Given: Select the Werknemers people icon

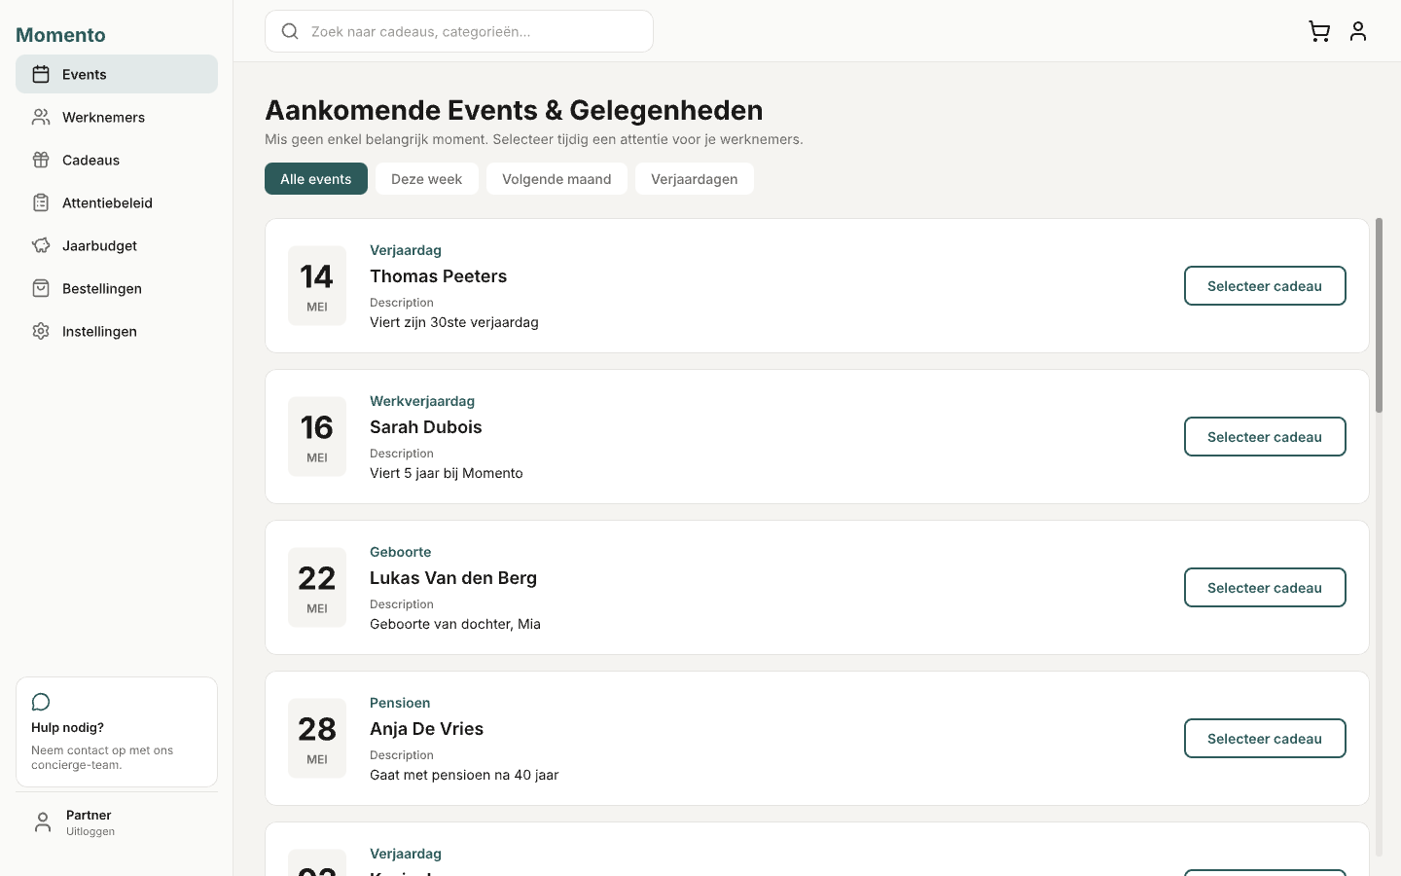Looking at the screenshot, I should (x=40, y=117).
